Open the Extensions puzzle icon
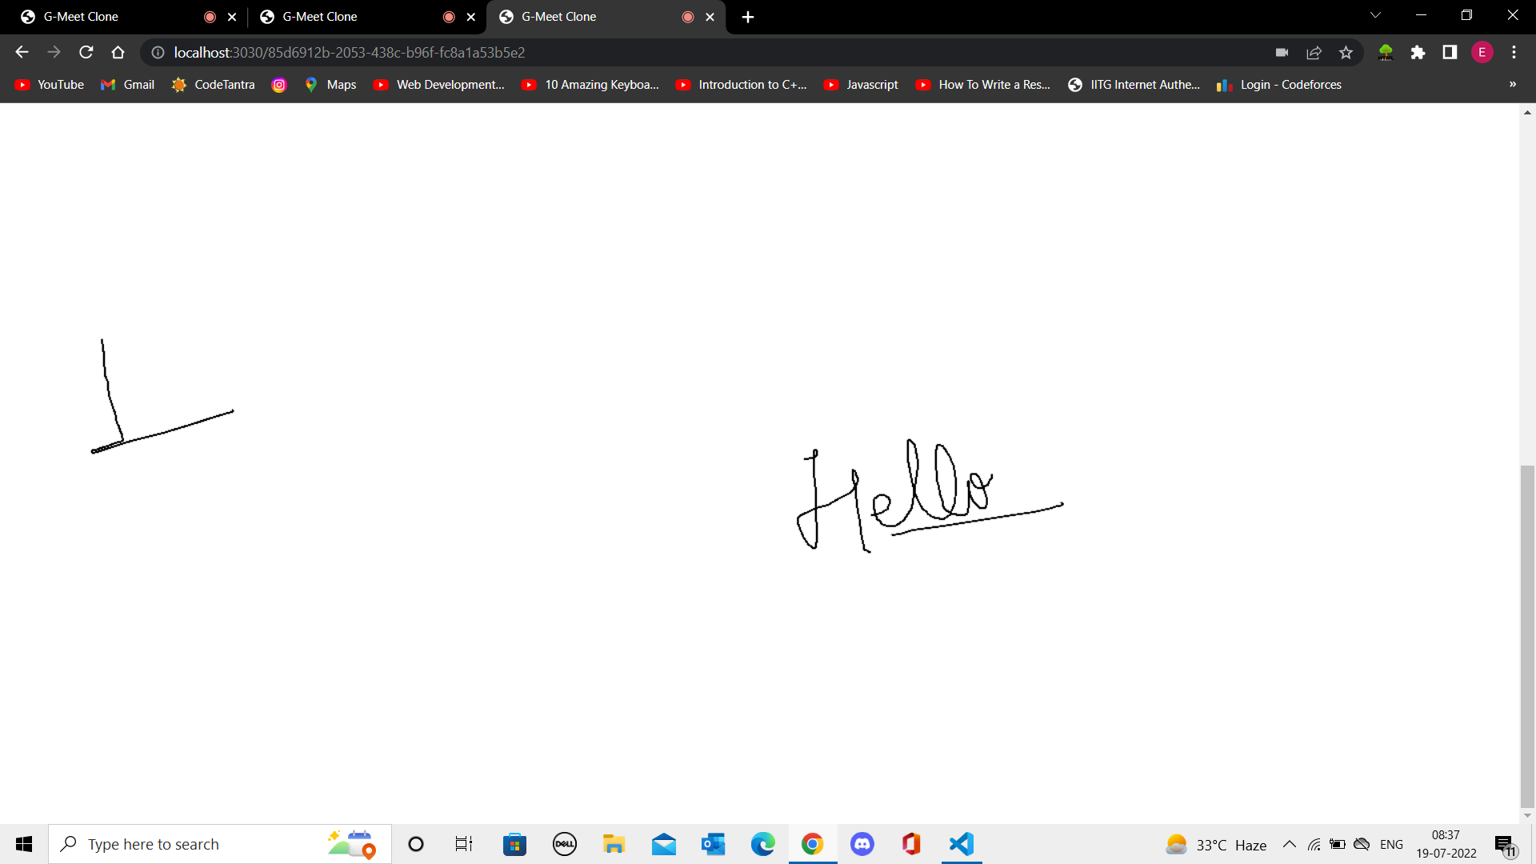 tap(1418, 53)
